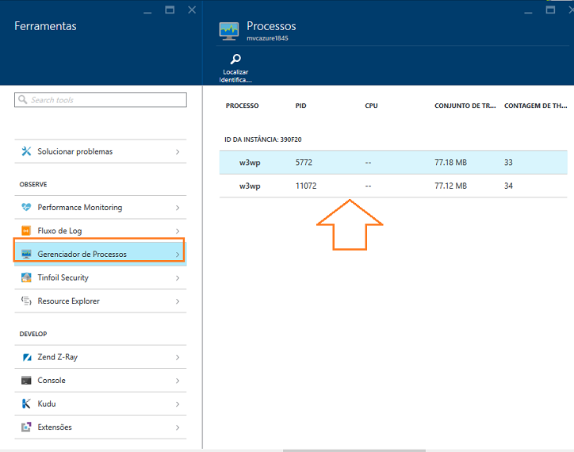Click ID DA INSTÂNCIA: 390F20 label
The width and height of the screenshot is (574, 452).
(263, 140)
